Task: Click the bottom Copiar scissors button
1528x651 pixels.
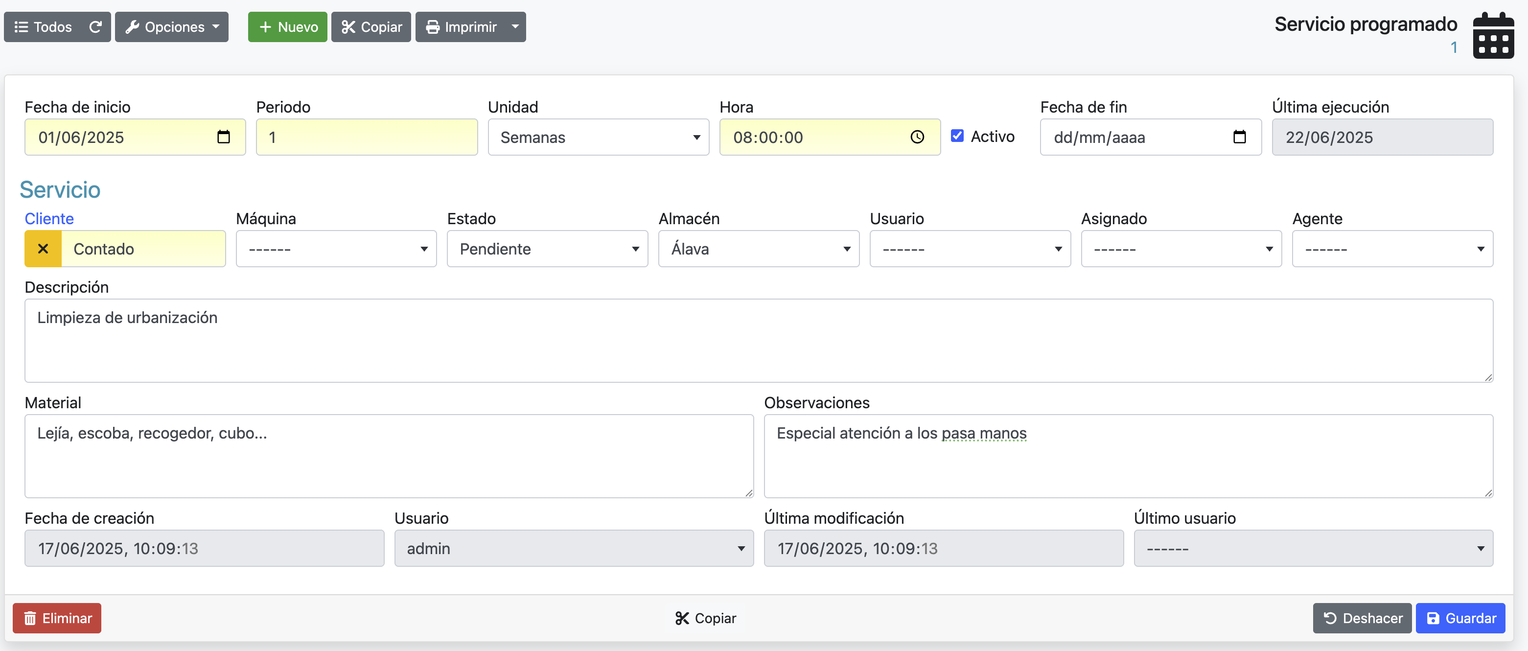Action: [x=705, y=618]
